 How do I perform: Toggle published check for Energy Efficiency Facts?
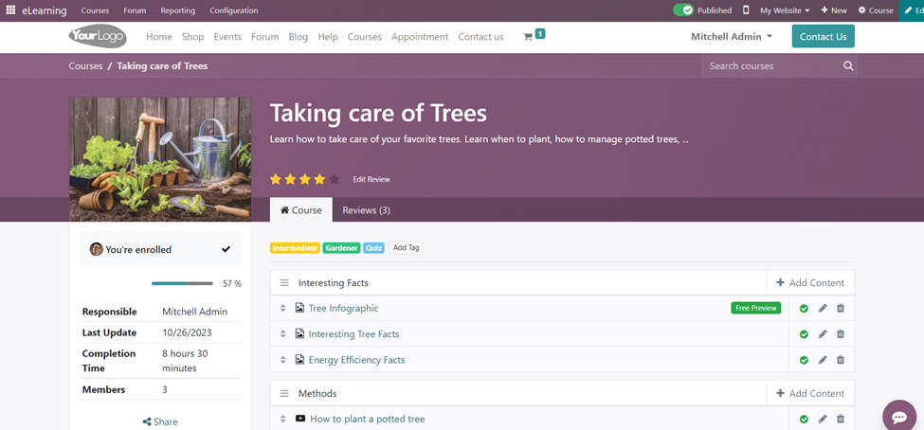[x=804, y=360]
